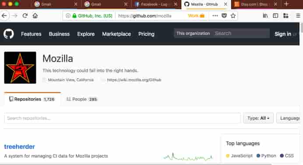Expand the Type: All dropdown

tap(258, 118)
